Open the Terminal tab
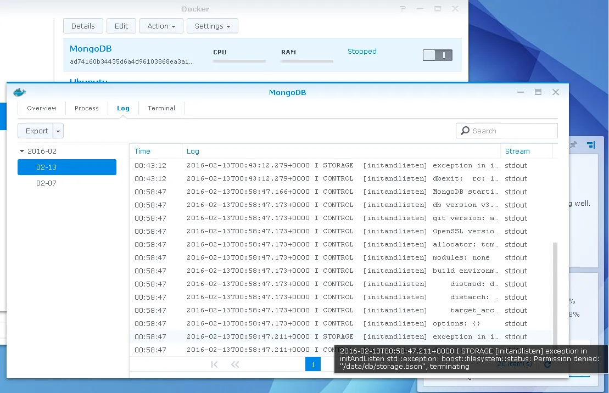Screen dimensions: 609x393 pos(161,108)
